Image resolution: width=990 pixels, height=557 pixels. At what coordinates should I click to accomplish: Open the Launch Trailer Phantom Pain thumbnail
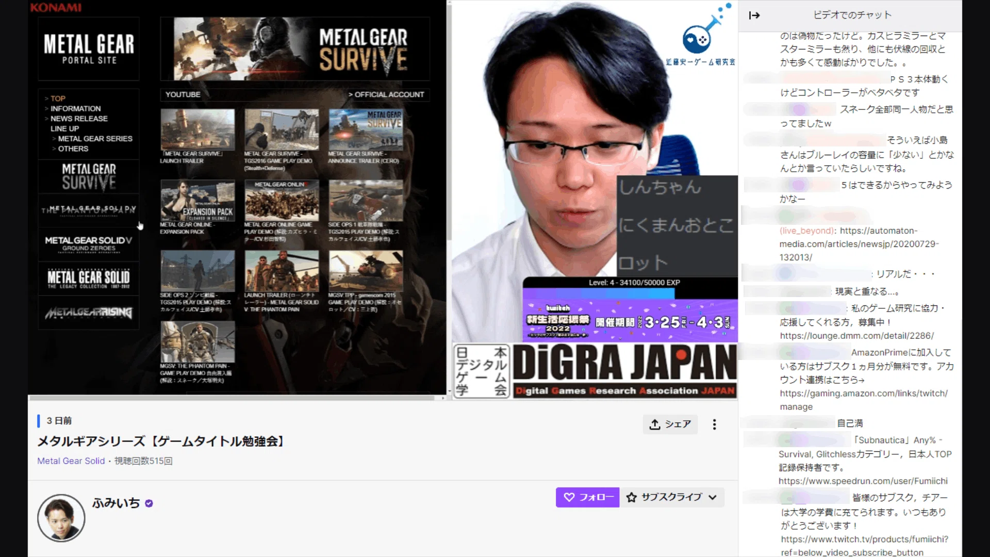pos(282,271)
